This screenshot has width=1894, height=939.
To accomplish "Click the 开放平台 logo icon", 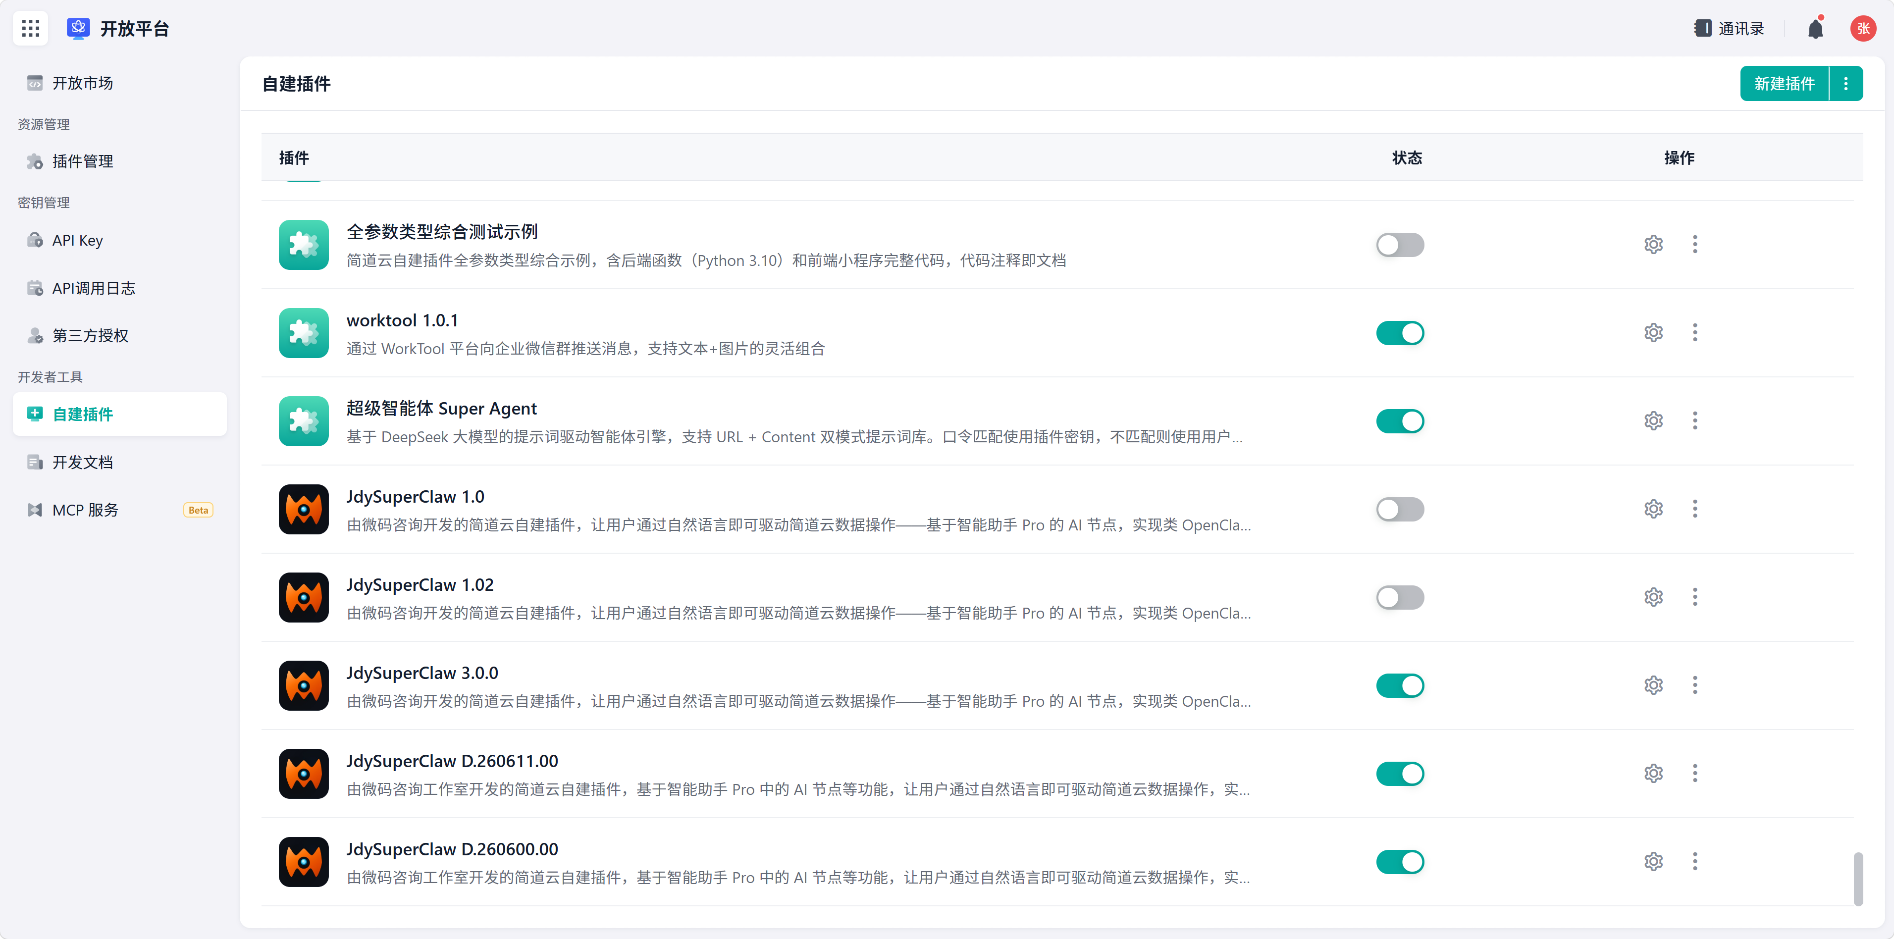I will (78, 28).
